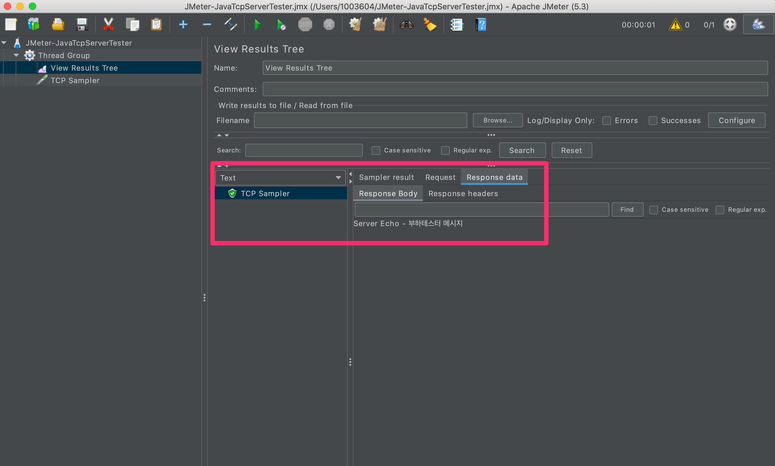Select Thread Group in test plan tree
The height and width of the screenshot is (466, 775).
click(64, 55)
